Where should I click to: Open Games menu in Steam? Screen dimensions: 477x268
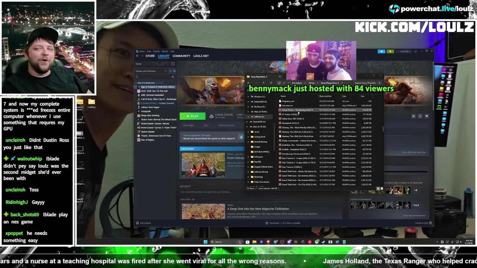click(165, 51)
